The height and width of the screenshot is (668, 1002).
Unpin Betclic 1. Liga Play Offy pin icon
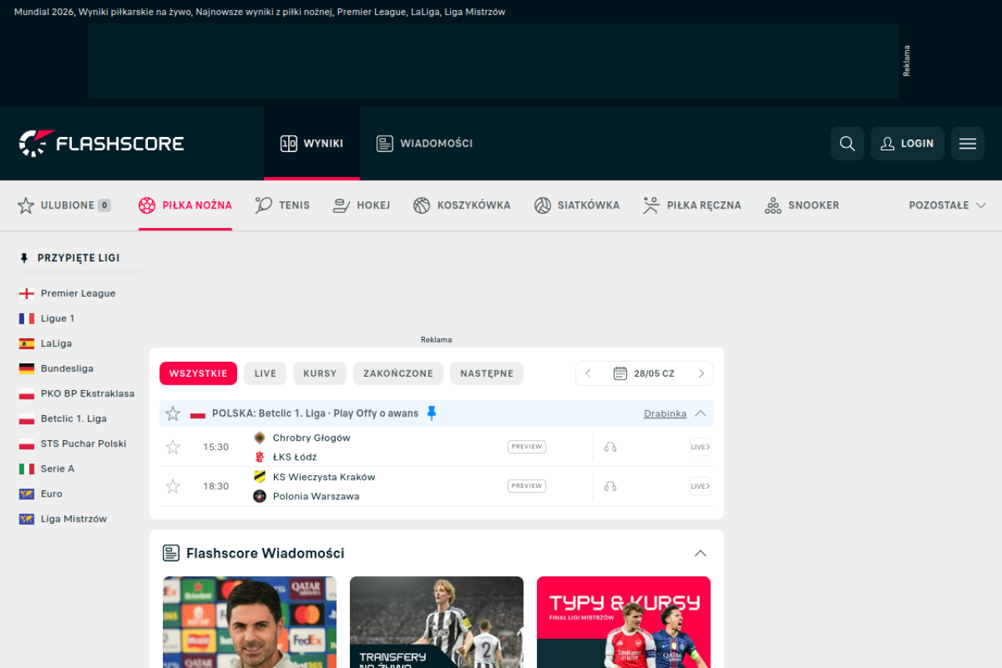[431, 413]
